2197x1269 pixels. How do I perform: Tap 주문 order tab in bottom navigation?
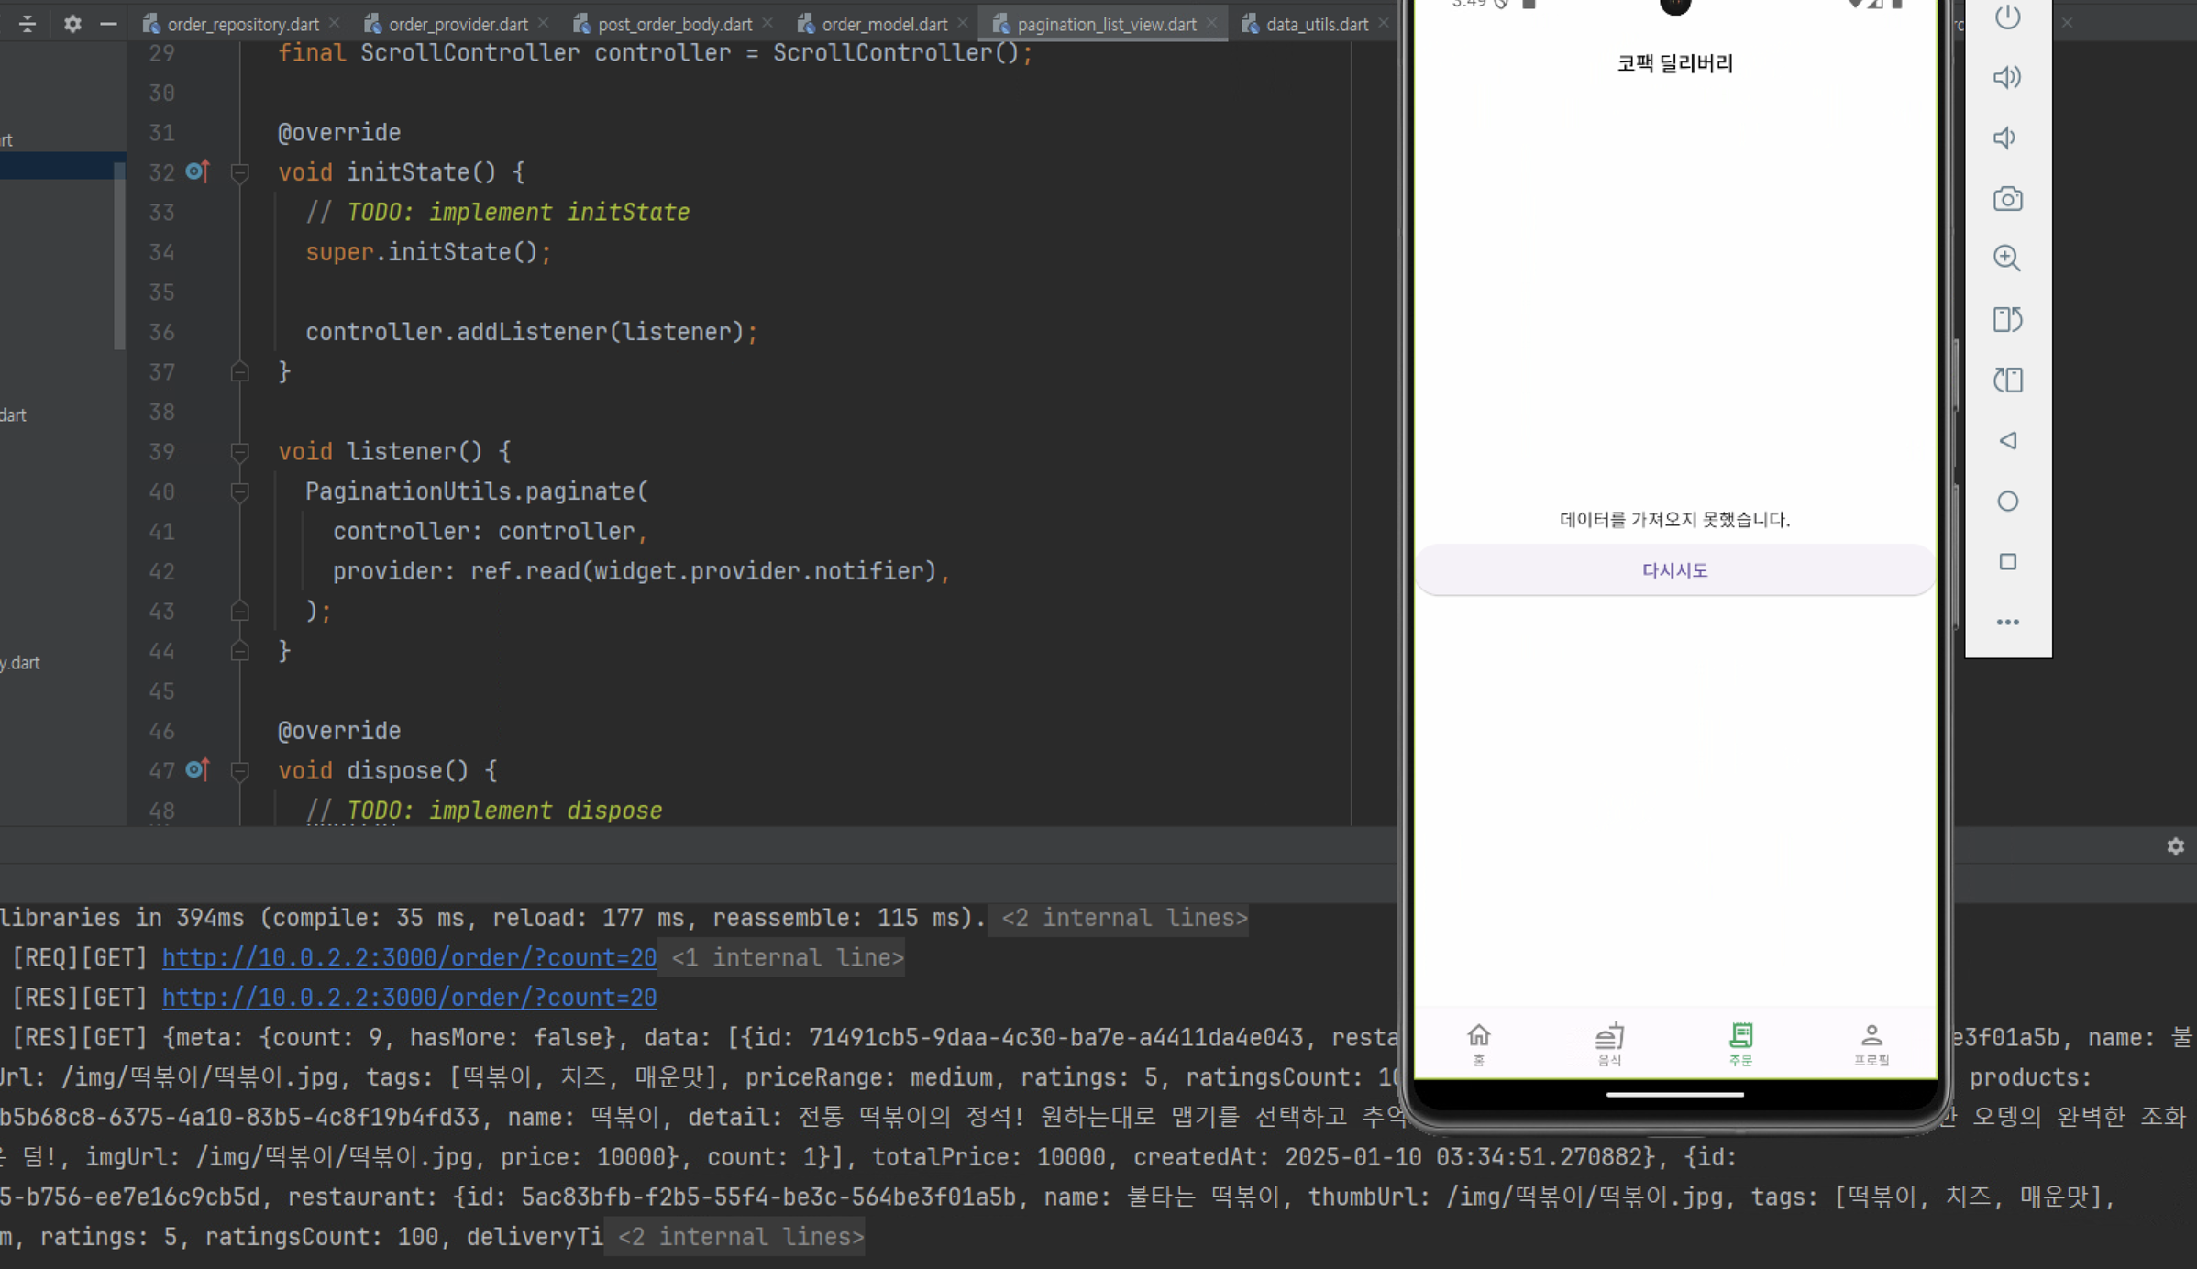[1740, 1044]
